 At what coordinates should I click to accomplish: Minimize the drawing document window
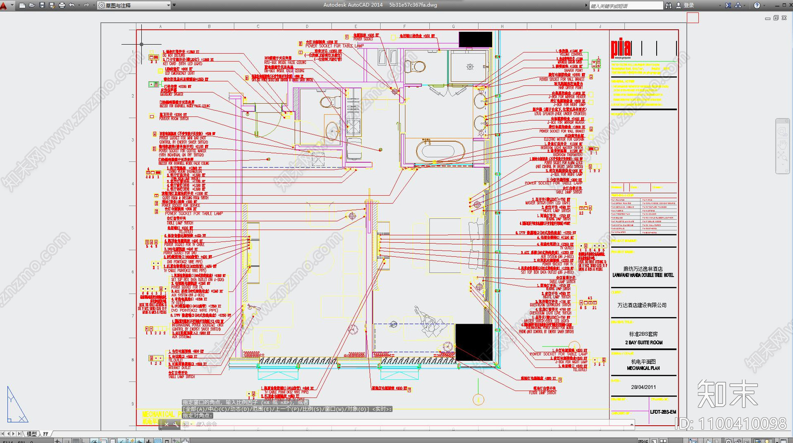coord(768,18)
